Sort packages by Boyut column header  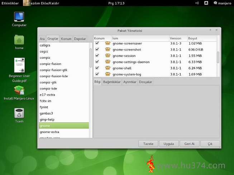click(202, 38)
